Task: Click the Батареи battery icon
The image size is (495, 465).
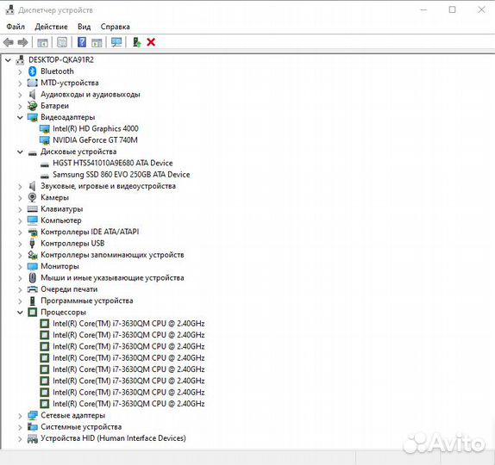Action: [x=32, y=106]
